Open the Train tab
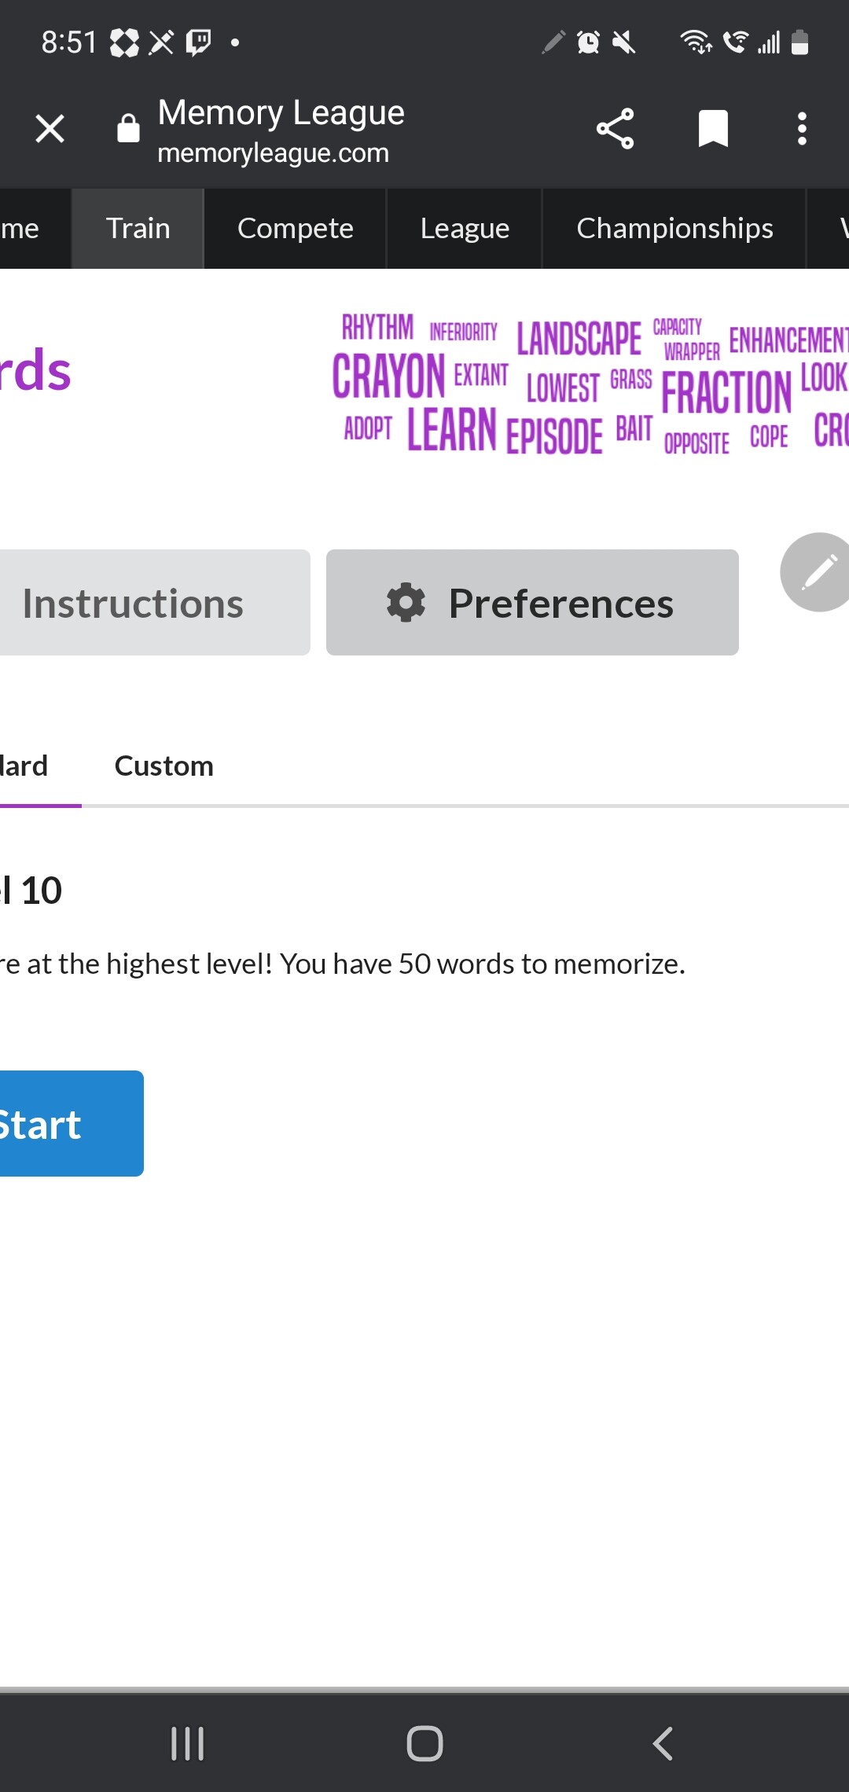Image resolution: width=849 pixels, height=1792 pixels. pos(138,229)
